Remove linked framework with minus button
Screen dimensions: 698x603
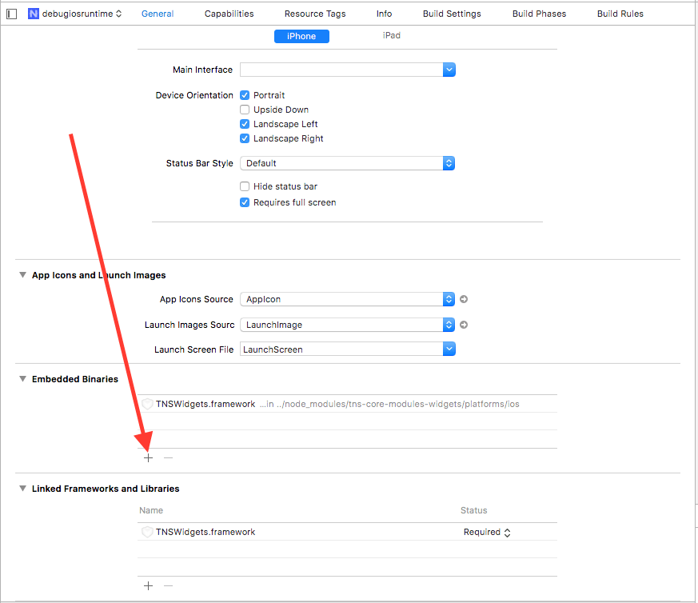(x=168, y=585)
